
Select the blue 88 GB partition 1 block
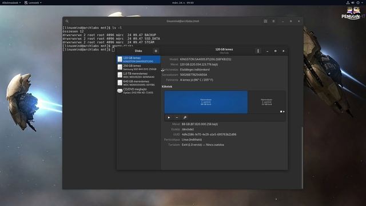206,102
